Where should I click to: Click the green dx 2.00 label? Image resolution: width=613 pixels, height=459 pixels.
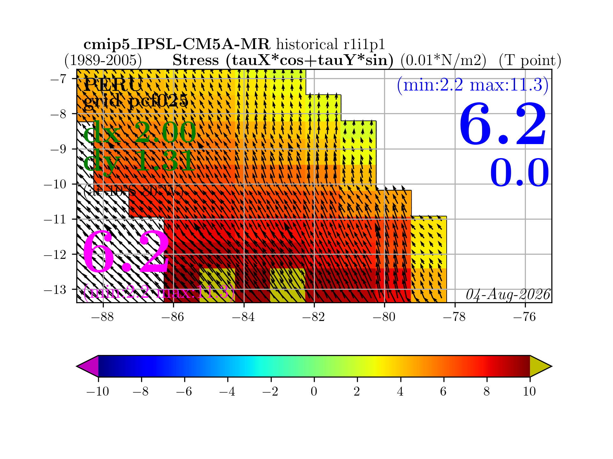coord(140,133)
